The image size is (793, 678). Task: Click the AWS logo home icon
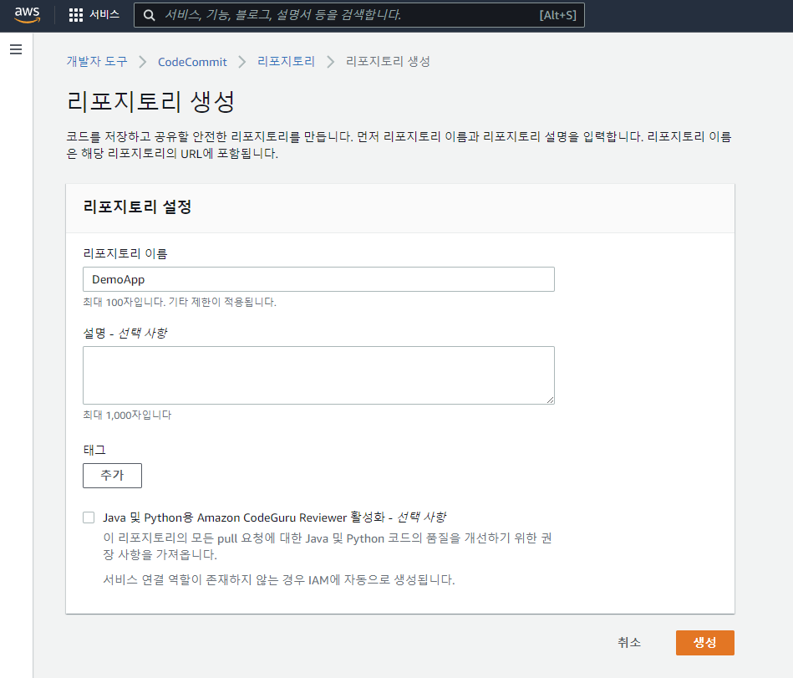[x=27, y=15]
